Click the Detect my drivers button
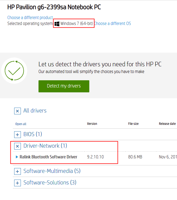Image resolution: width=177 pixels, height=200 pixels. pos(64,86)
